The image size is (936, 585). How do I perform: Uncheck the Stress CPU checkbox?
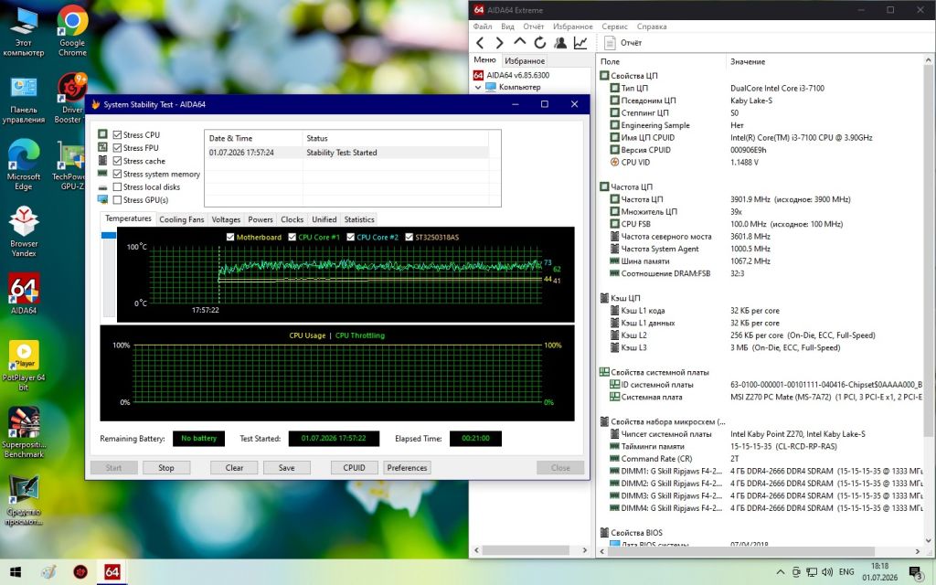tap(118, 135)
